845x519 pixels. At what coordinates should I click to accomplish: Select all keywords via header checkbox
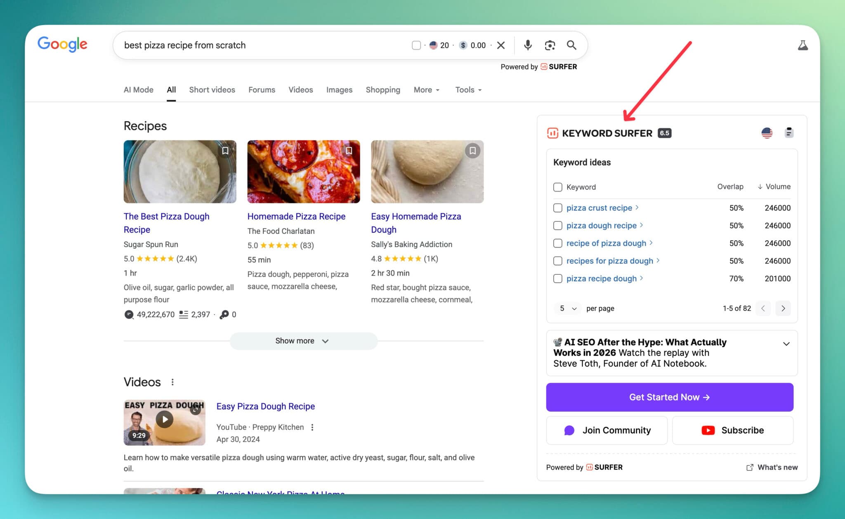pos(558,187)
